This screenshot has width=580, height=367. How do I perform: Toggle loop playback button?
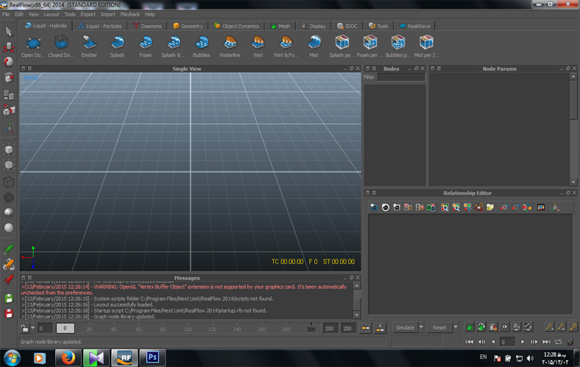pos(558,342)
